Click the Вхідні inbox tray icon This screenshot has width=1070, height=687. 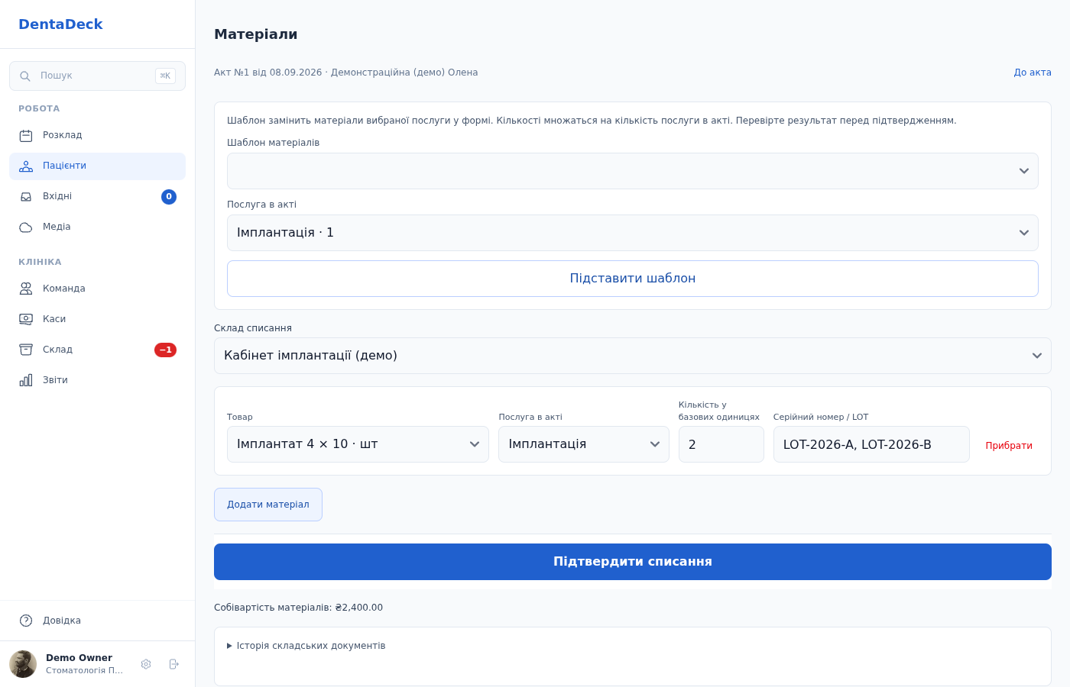(x=26, y=197)
